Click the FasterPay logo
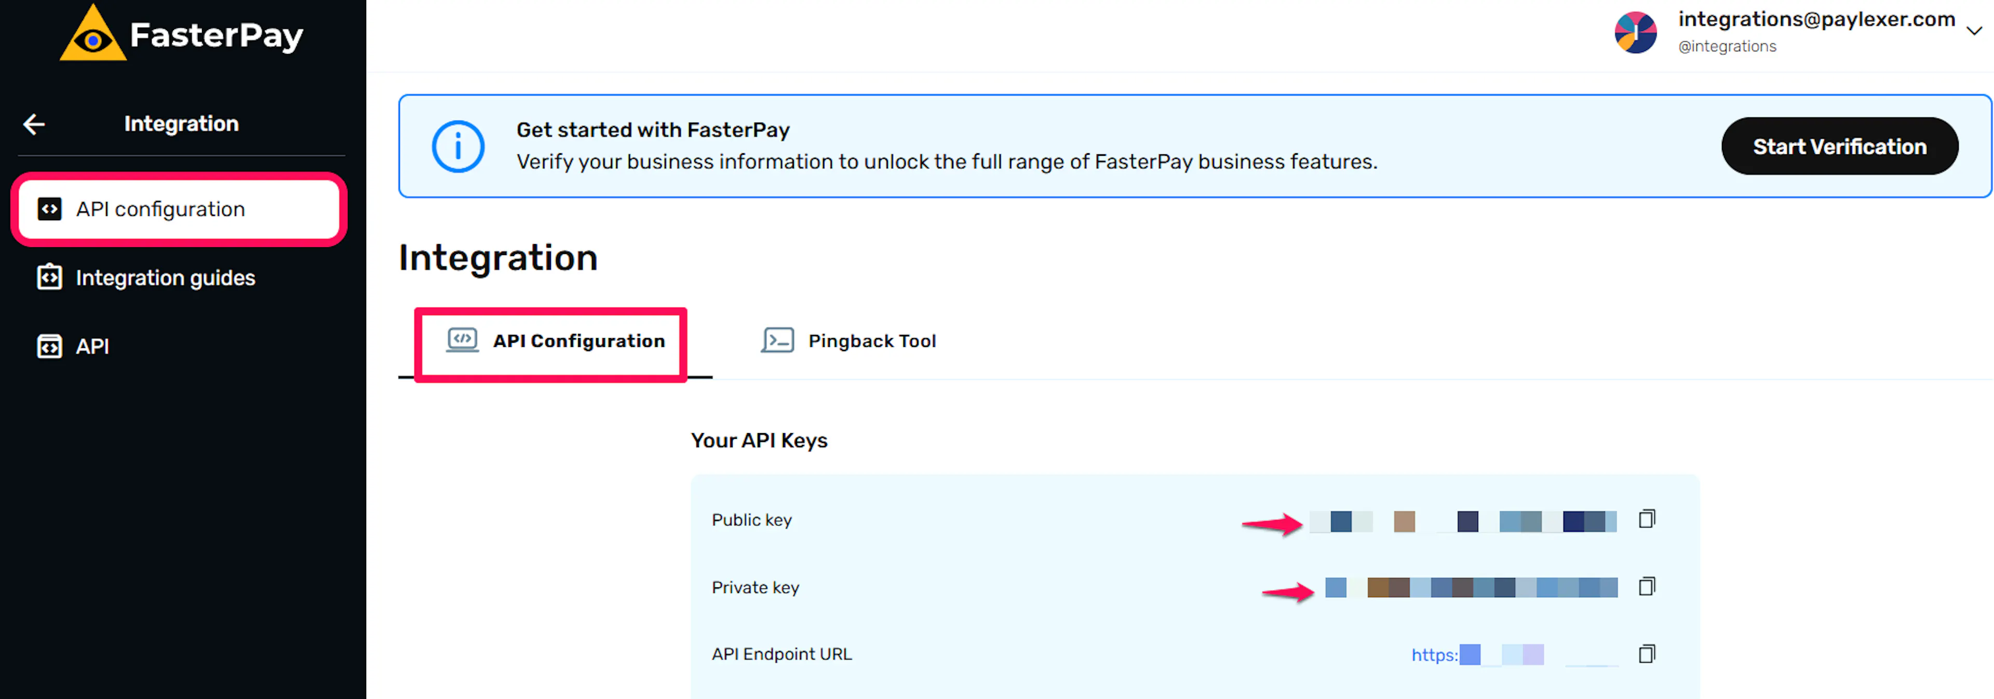Screen dimensions: 1994x699 click(182, 33)
